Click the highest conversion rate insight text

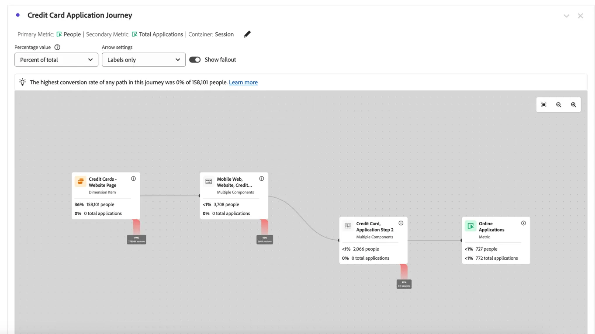point(129,82)
